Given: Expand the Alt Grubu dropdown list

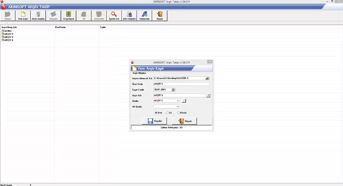Looking at the screenshot, I should [x=178, y=107].
